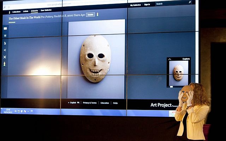Click the title 'The Oldest Mask In The World'

point(24,18)
